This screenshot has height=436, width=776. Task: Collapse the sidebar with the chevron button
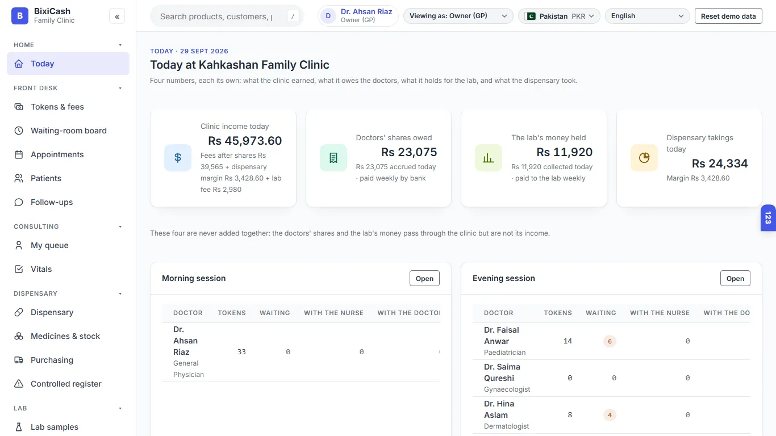(117, 16)
